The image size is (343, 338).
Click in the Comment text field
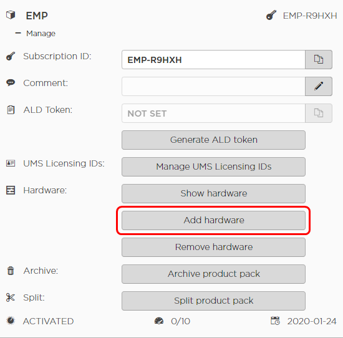point(213,86)
